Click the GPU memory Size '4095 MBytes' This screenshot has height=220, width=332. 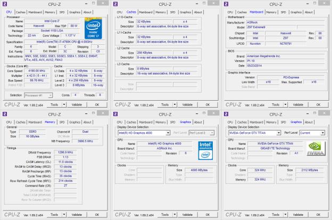[199, 170]
